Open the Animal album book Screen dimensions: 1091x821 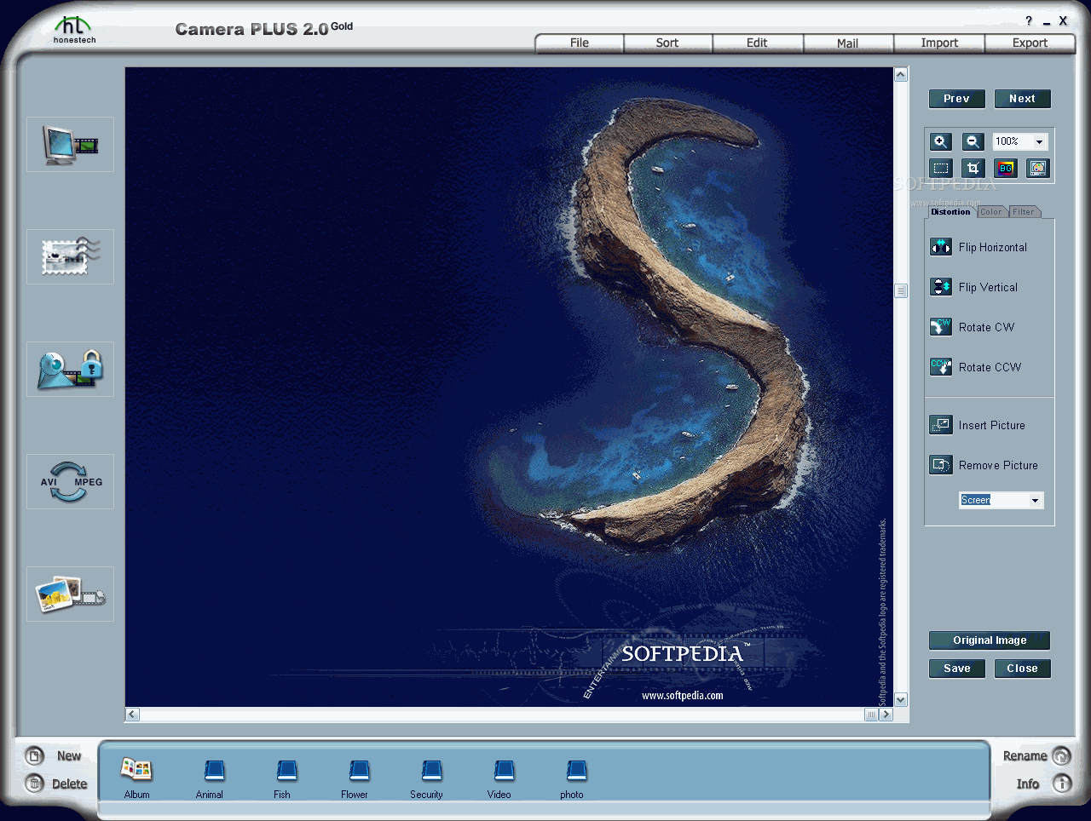(x=214, y=771)
